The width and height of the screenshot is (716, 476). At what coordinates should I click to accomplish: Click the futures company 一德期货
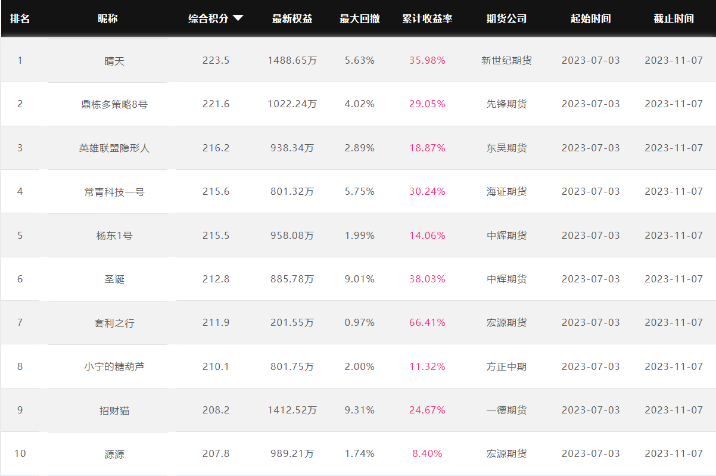pyautogui.click(x=507, y=410)
